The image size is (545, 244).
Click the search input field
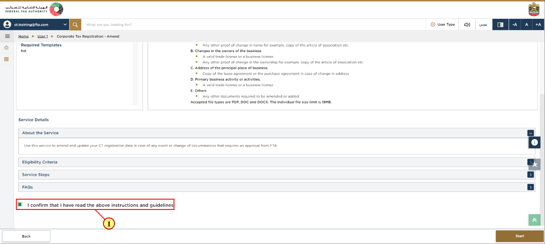pyautogui.click(x=254, y=24)
